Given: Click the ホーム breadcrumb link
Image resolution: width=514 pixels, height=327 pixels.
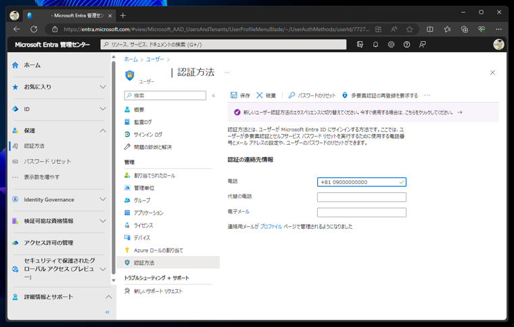Looking at the screenshot, I should click(131, 60).
